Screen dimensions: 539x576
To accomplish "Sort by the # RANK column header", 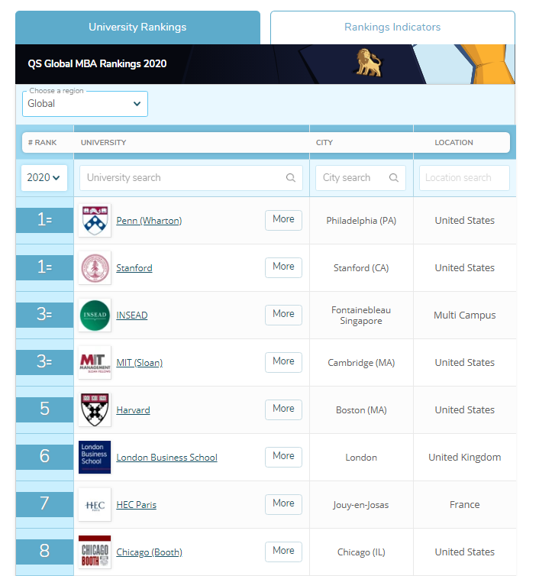I will (43, 143).
